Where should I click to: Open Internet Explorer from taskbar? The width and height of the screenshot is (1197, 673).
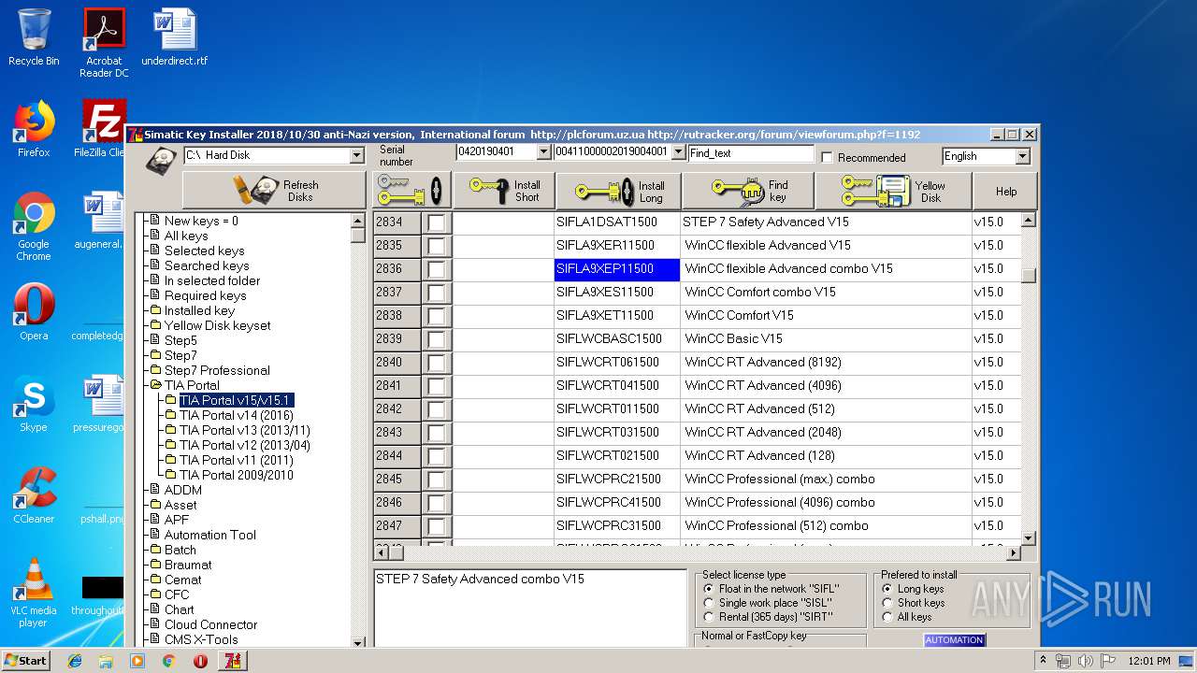(x=75, y=661)
